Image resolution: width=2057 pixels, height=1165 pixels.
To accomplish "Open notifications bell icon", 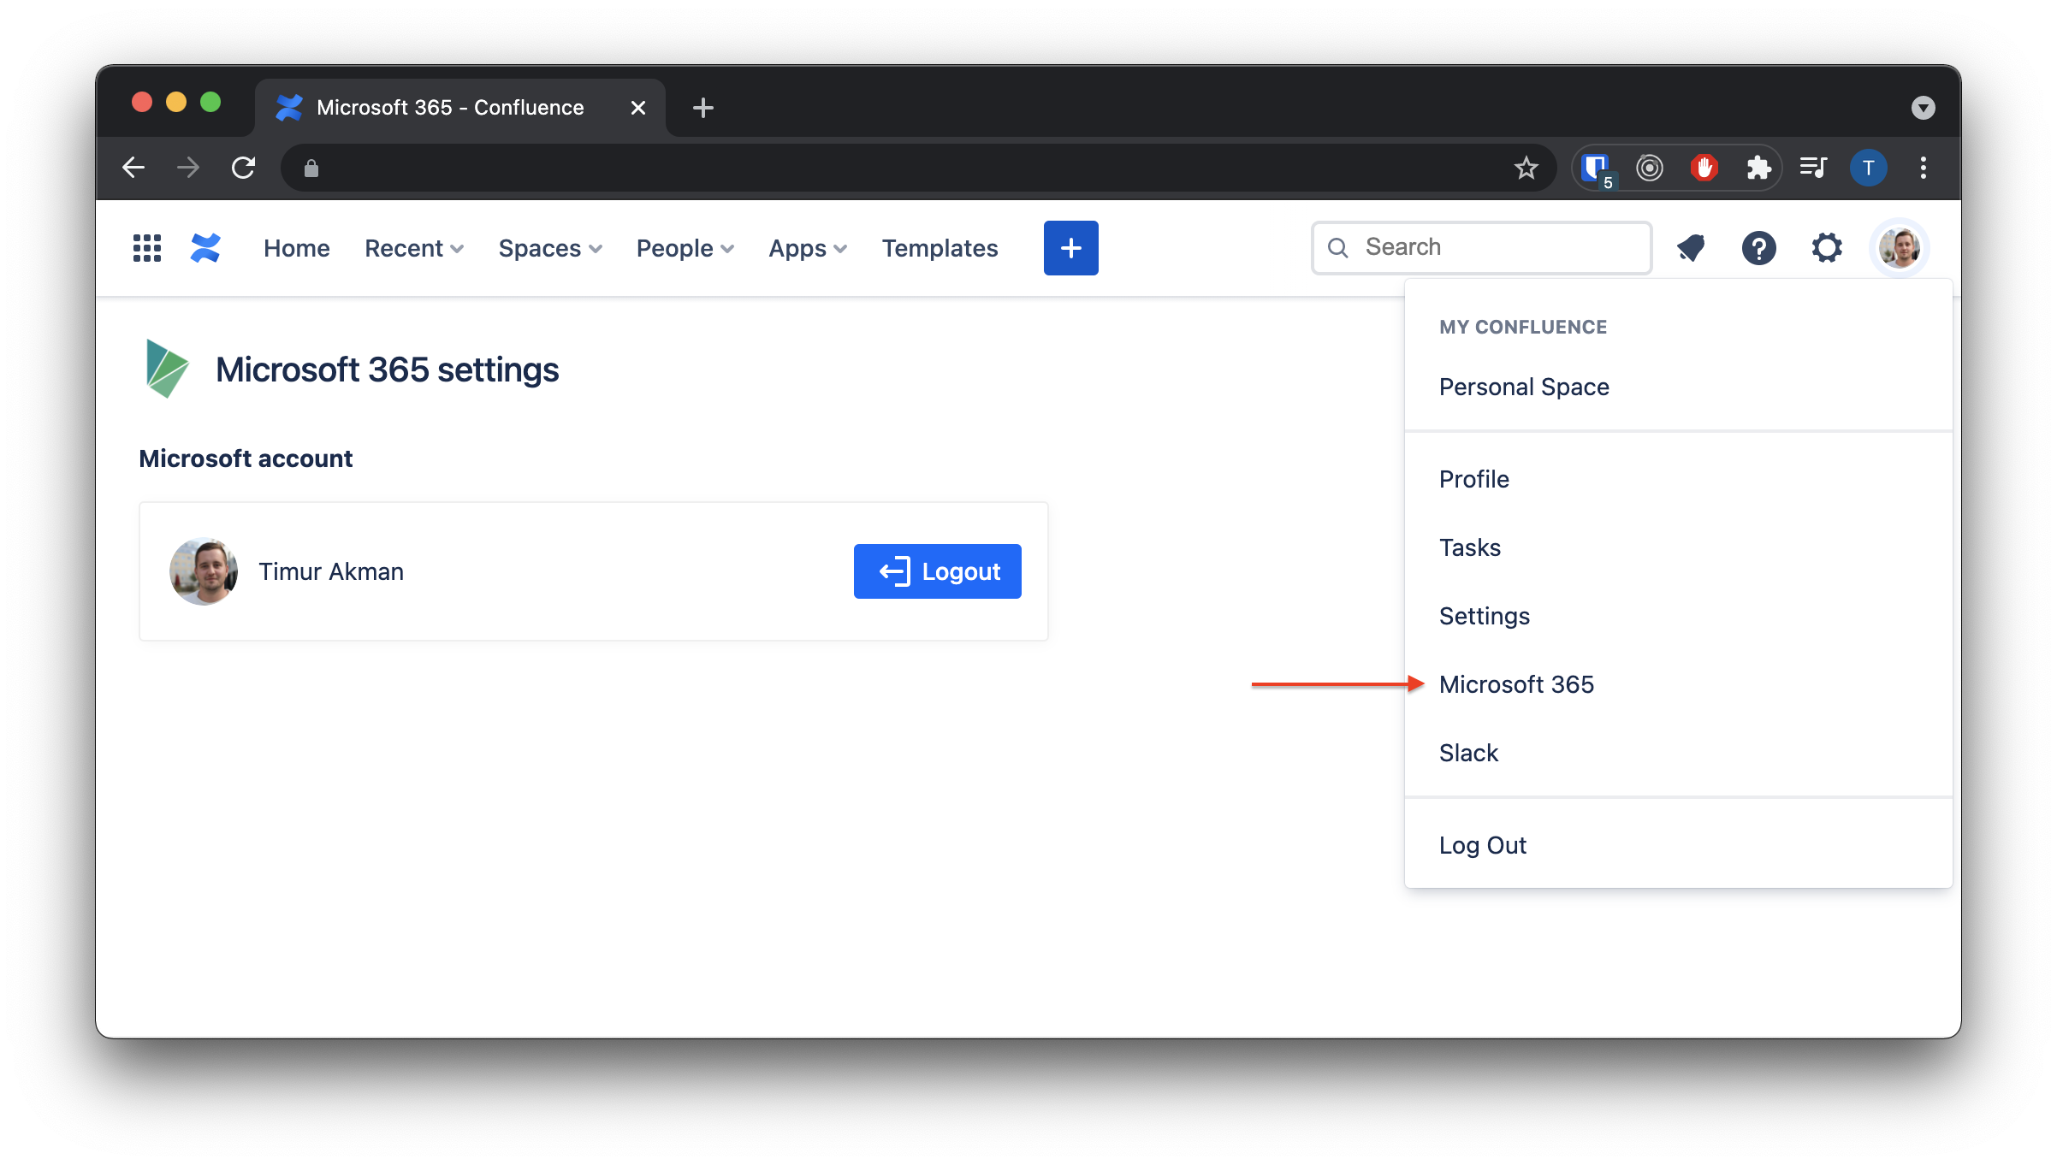I will coord(1691,248).
